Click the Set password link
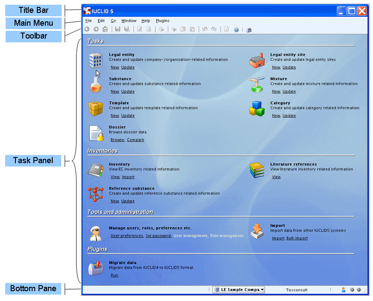 (x=158, y=236)
